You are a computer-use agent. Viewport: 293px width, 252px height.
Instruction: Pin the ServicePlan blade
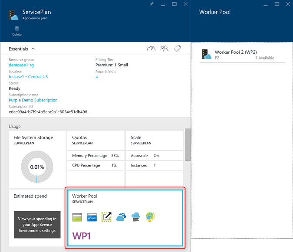point(151,4)
